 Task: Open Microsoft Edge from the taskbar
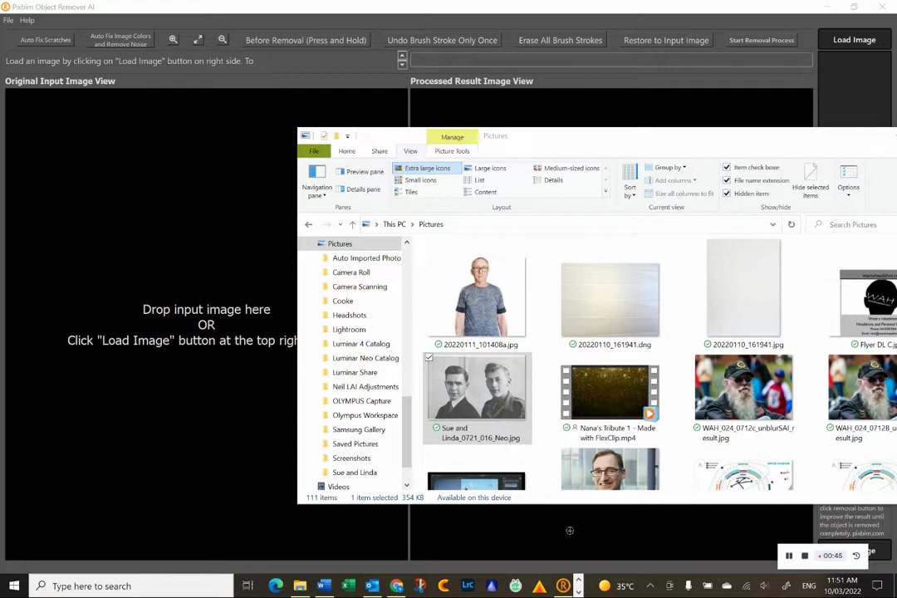point(276,586)
